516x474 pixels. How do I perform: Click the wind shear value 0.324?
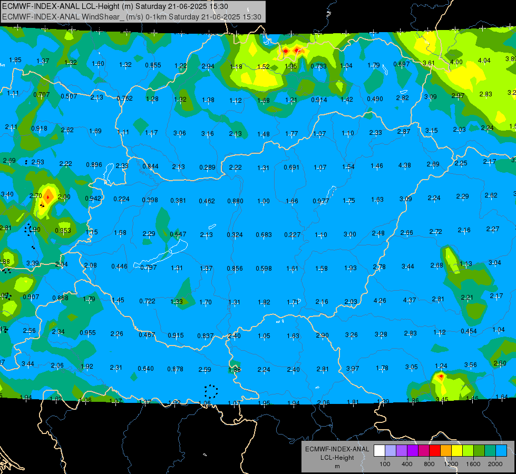235,234
